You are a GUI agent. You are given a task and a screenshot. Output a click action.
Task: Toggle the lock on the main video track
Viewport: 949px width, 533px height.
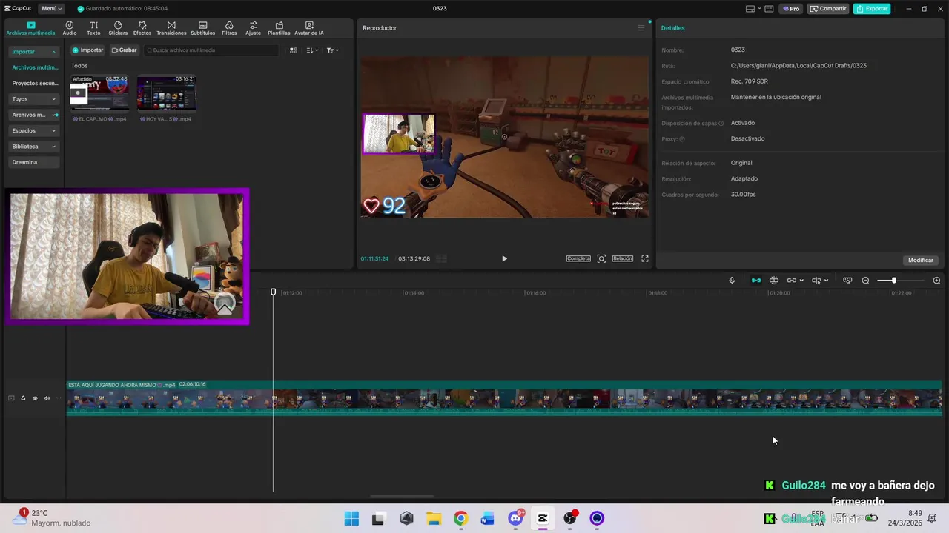[x=23, y=398]
